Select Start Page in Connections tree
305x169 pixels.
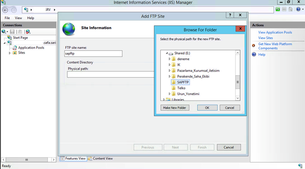20,38
